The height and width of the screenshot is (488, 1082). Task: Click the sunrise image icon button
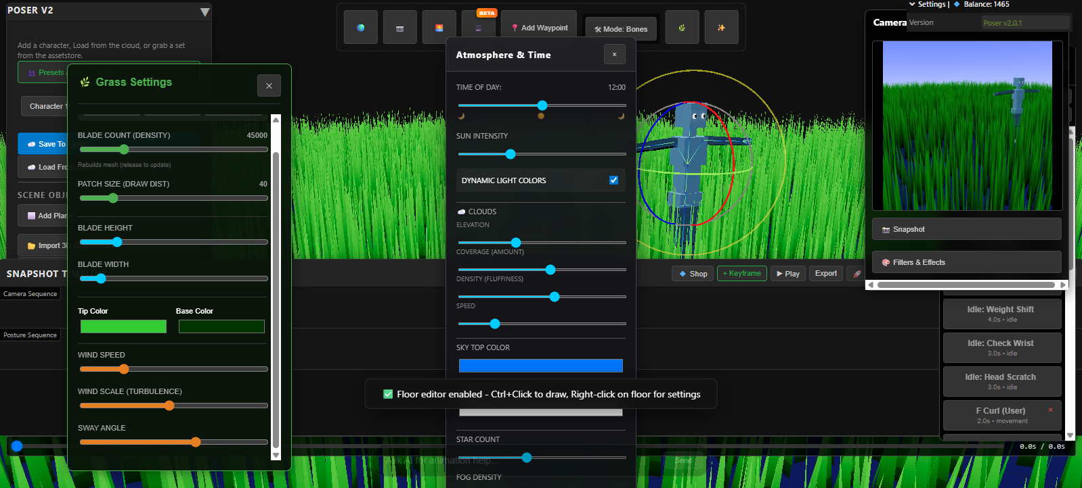pos(439,28)
